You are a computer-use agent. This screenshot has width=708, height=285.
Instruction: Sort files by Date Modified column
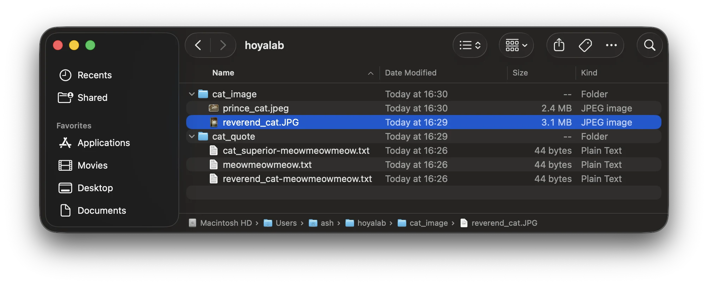[411, 73]
